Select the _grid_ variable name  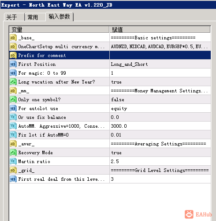(26, 170)
